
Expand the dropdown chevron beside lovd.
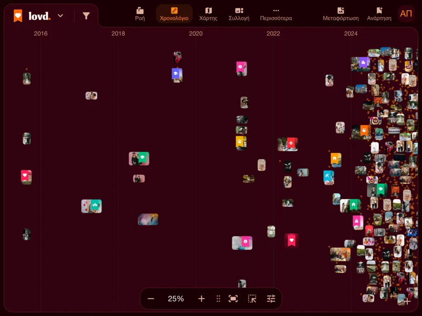(x=61, y=16)
